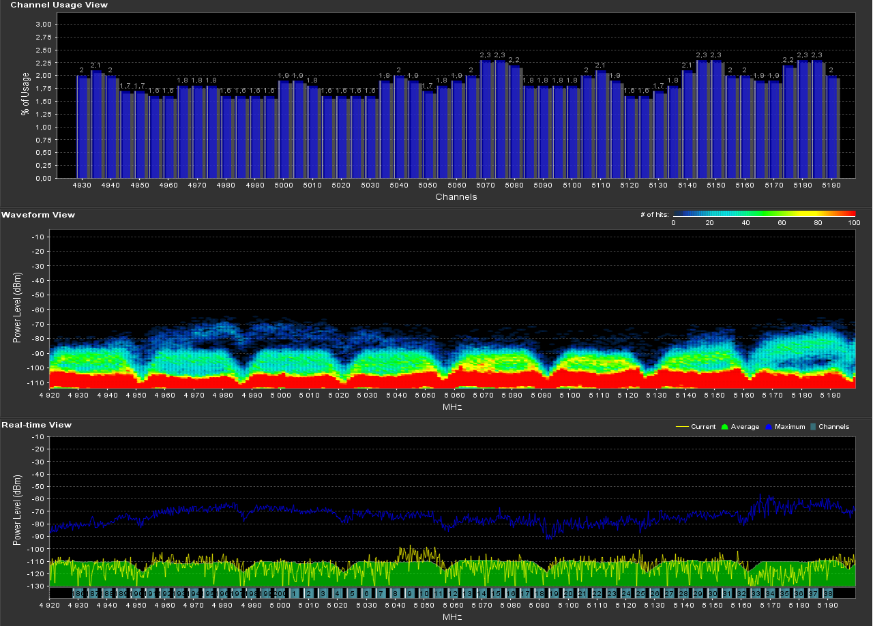Click the Waveform View panel title
The image size is (873, 626).
[38, 215]
